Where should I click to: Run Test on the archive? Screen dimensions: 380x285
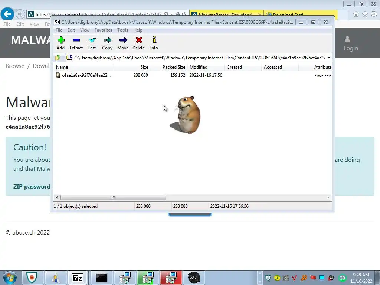pyautogui.click(x=92, y=43)
